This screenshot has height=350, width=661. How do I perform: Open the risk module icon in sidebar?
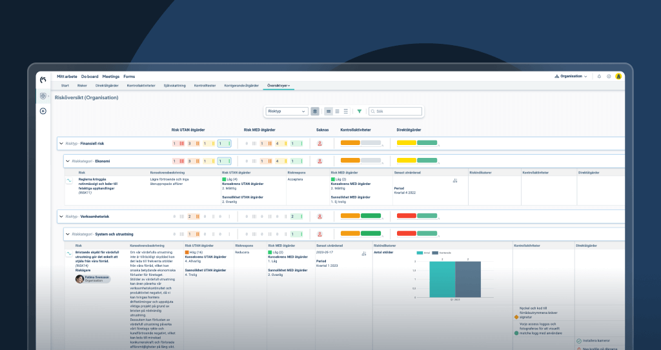pos(43,96)
